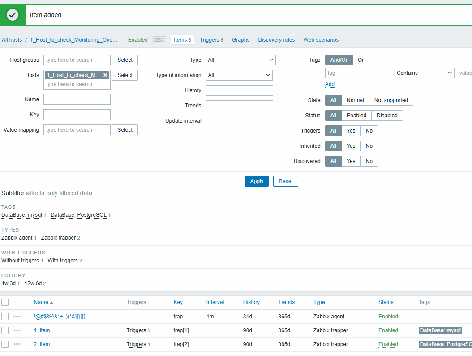Expand the Type of information dropdown

click(x=239, y=75)
